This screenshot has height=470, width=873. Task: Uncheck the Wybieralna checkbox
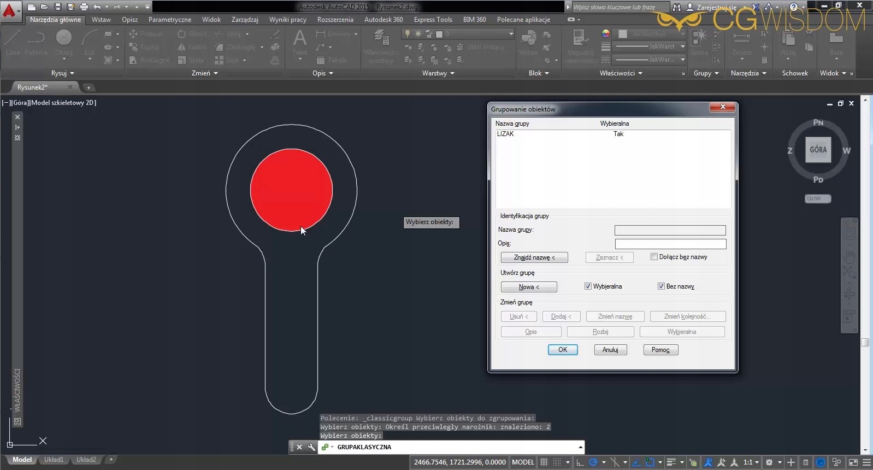coord(588,286)
